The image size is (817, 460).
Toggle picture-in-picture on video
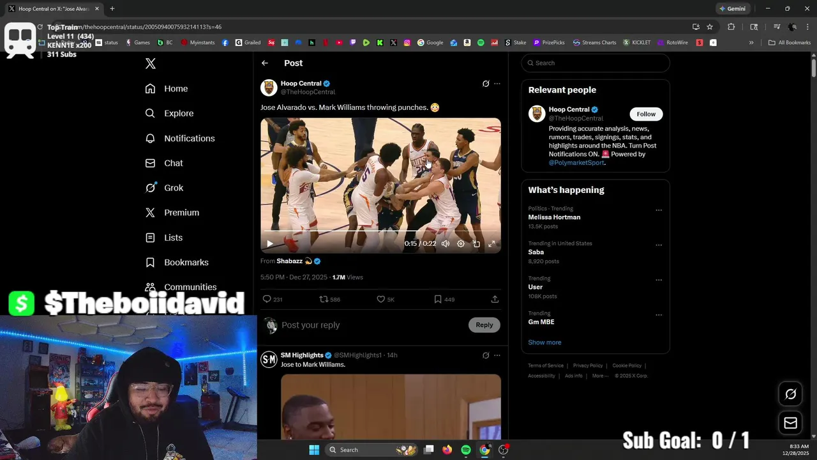pos(476,243)
